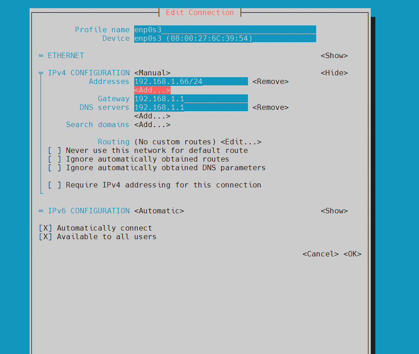
Task: Show the IPv6 CONFIGURATION section
Action: coord(334,211)
